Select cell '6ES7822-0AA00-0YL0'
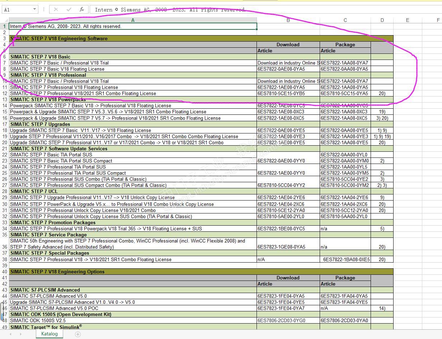The height and width of the screenshot is (339, 442). click(345, 155)
